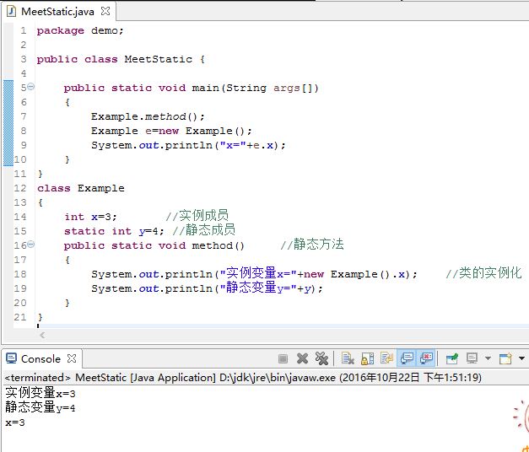Click line number 1 in the gutter
This screenshot has width=529, height=452.
coord(24,30)
